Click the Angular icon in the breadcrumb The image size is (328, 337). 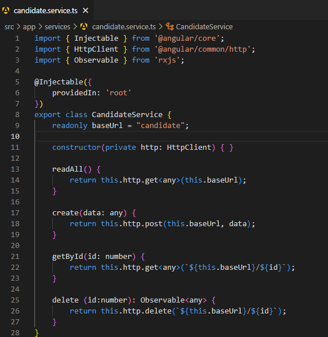coord(84,26)
